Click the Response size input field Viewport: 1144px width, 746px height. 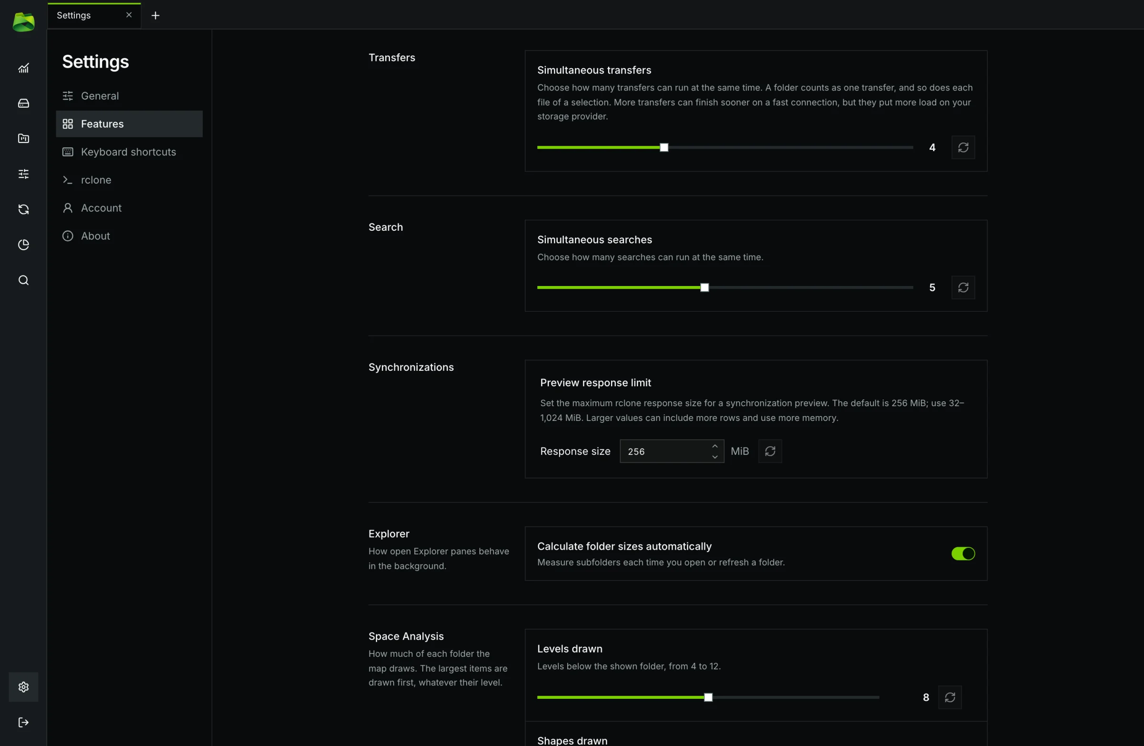tap(672, 451)
